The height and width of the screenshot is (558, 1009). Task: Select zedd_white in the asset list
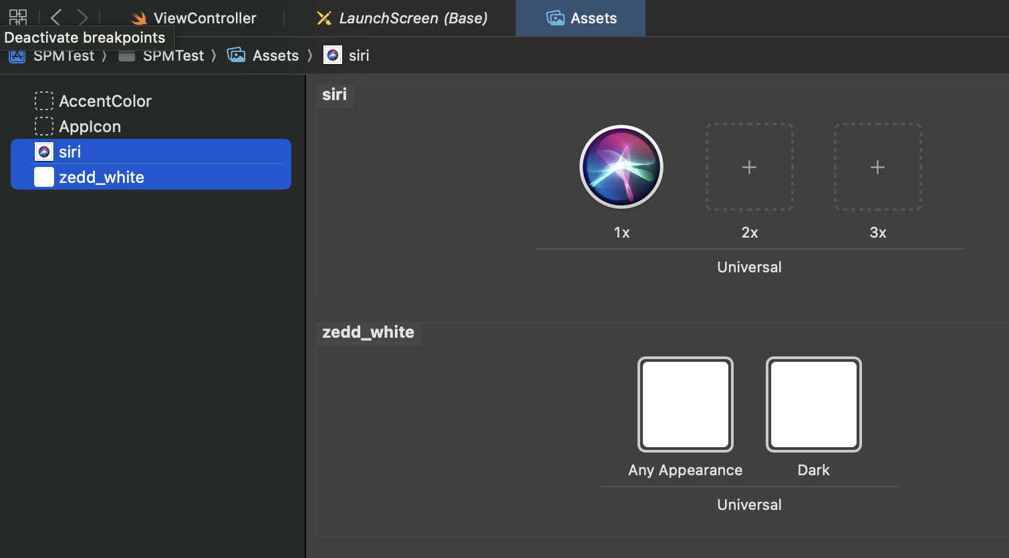pos(151,177)
